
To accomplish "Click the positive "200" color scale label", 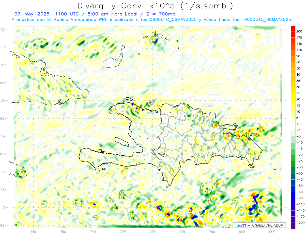I will [x=299, y=31].
